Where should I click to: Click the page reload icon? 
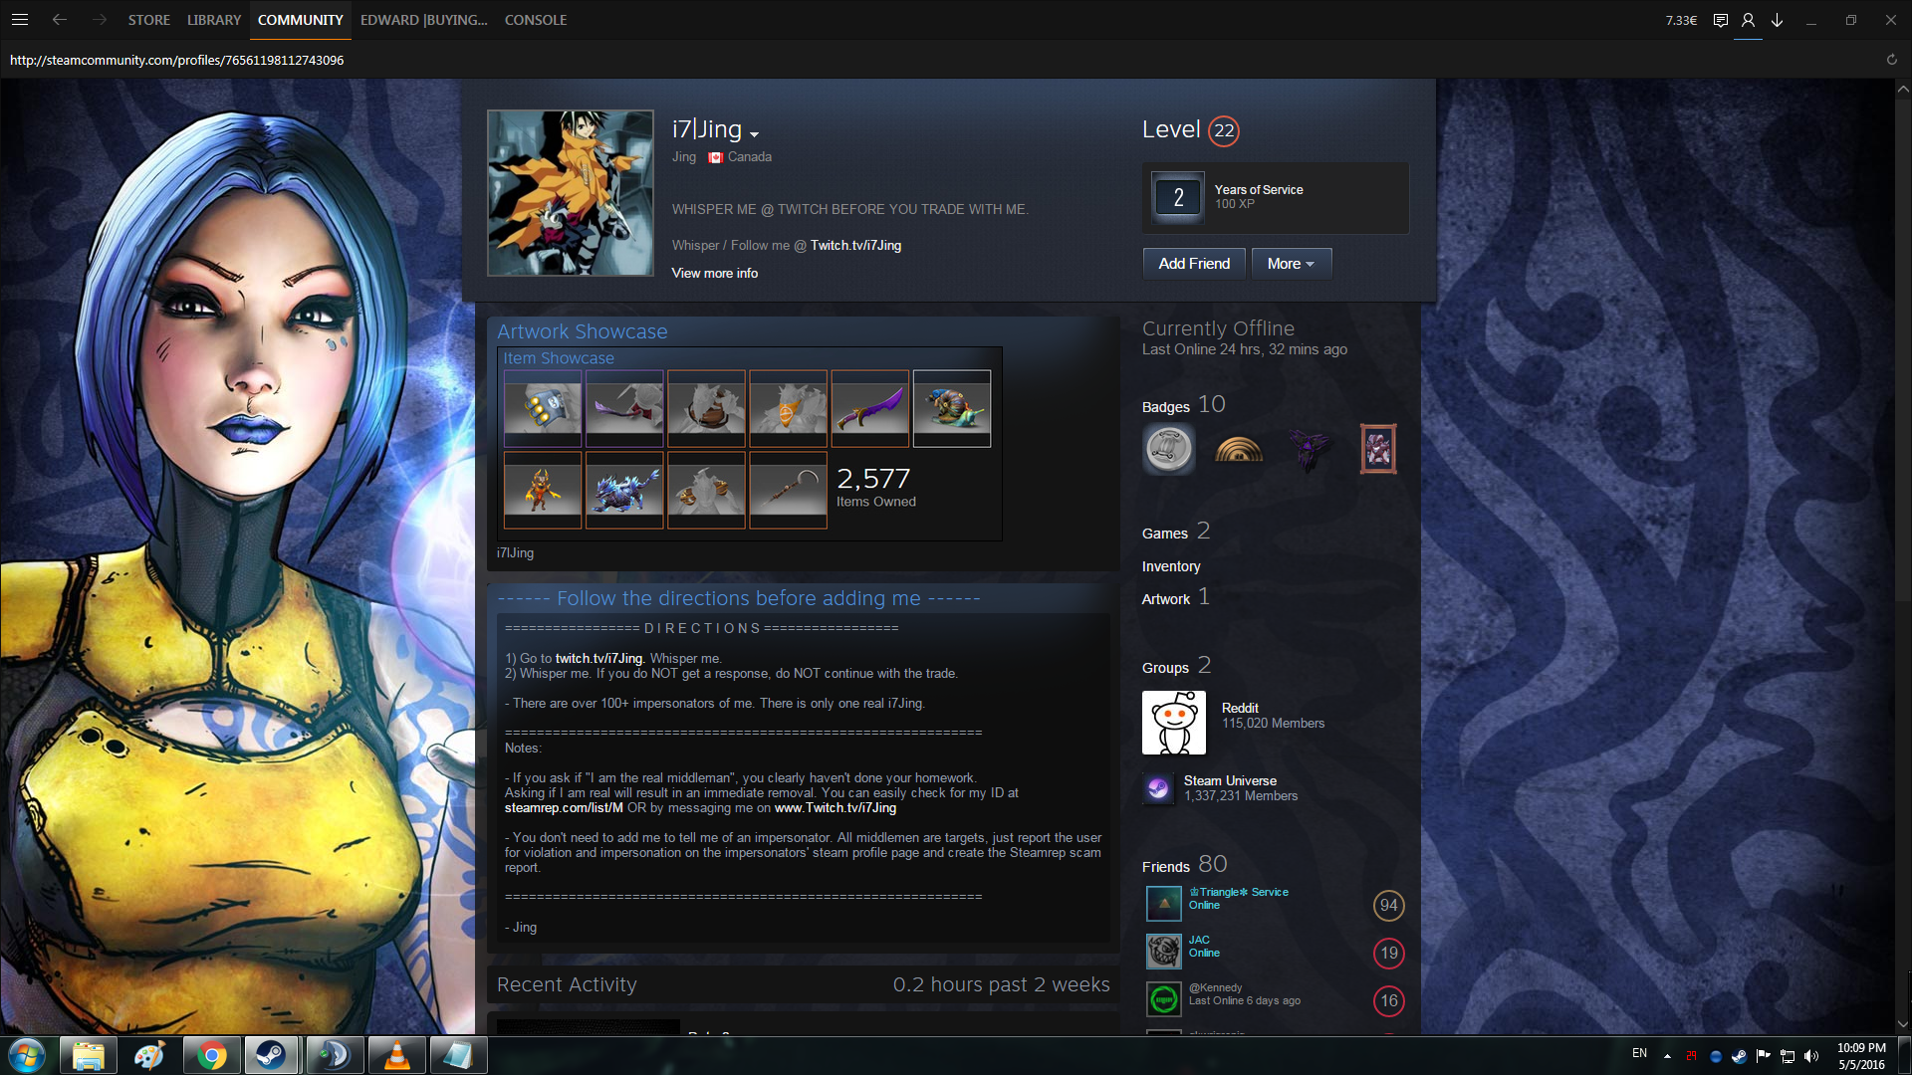pyautogui.click(x=1891, y=60)
